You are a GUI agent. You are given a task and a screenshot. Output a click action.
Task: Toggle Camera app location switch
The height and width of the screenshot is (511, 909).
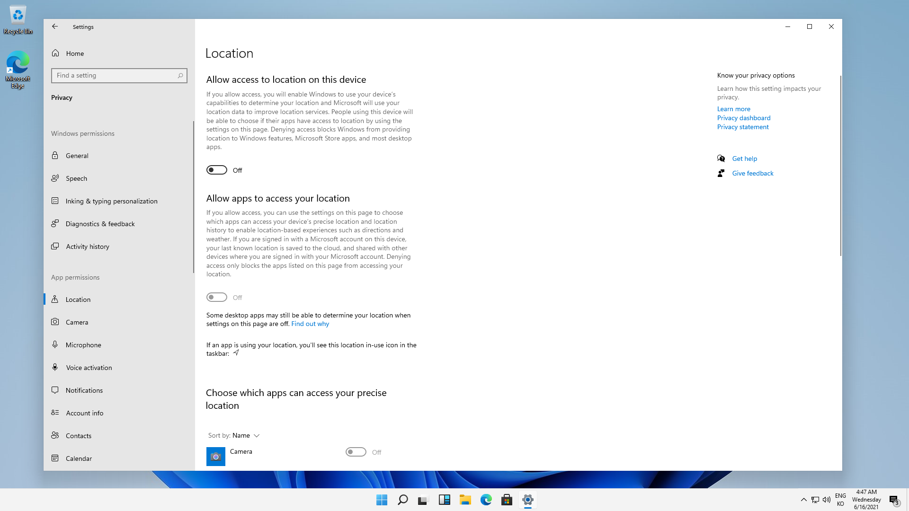356,452
